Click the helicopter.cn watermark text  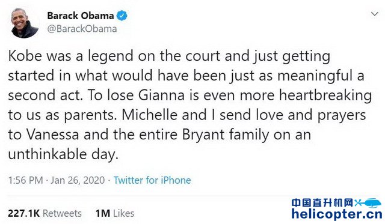click(337, 214)
